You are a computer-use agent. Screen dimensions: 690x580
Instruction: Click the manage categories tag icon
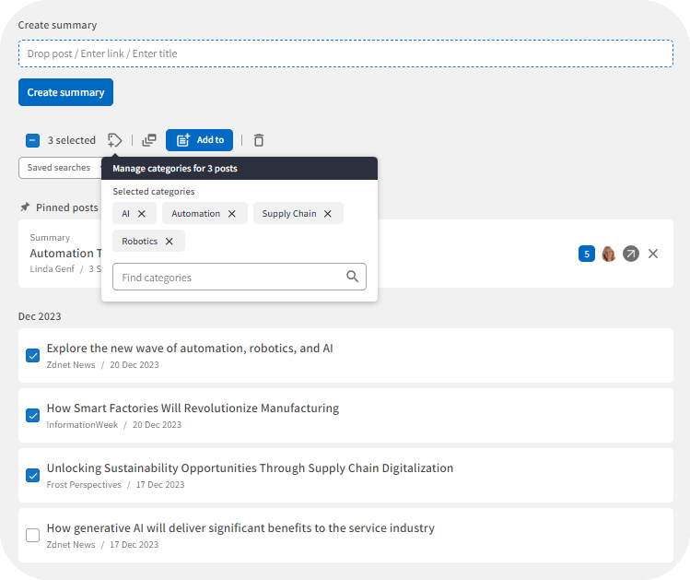[114, 140]
